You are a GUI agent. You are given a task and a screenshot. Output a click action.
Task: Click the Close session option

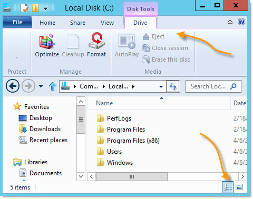point(165,48)
